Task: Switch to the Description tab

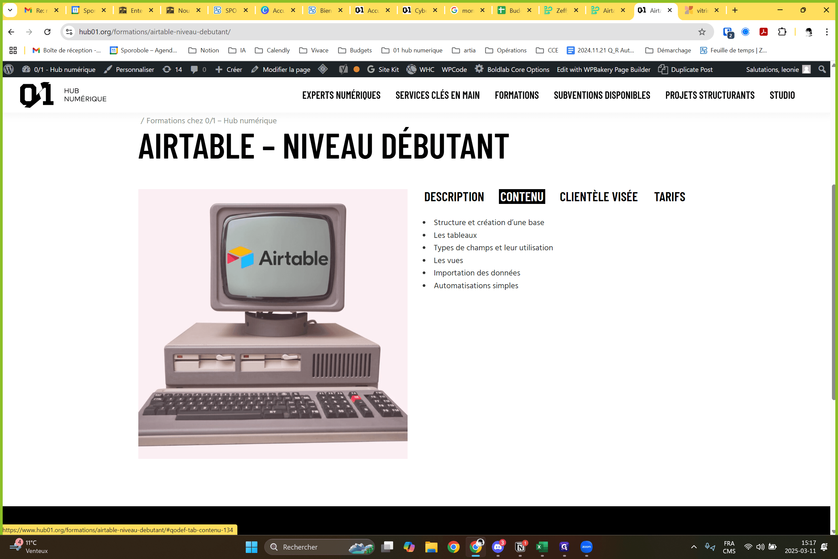Action: tap(454, 197)
